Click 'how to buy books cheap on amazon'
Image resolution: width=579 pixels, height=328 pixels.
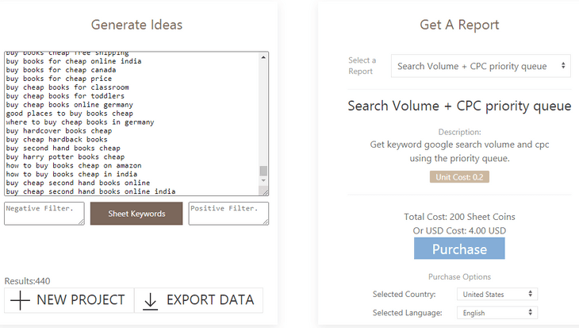[74, 165]
